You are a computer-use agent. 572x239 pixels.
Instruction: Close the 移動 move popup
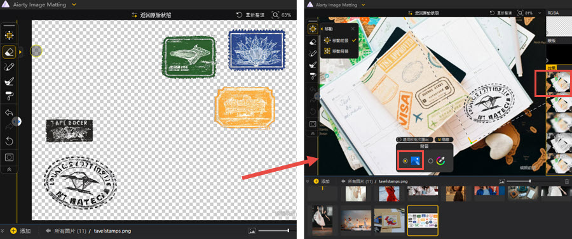[x=352, y=29]
